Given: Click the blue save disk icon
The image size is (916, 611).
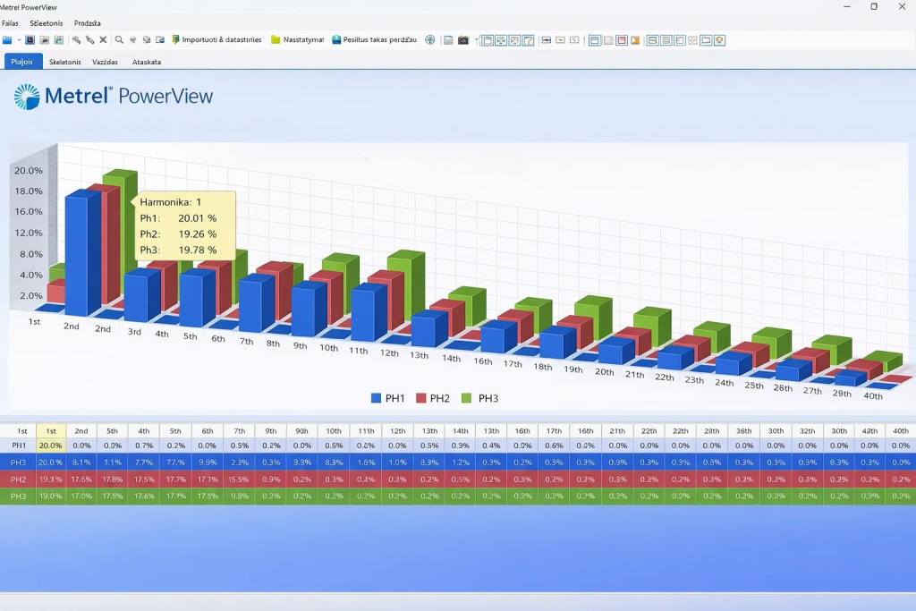Looking at the screenshot, I should (30, 40).
